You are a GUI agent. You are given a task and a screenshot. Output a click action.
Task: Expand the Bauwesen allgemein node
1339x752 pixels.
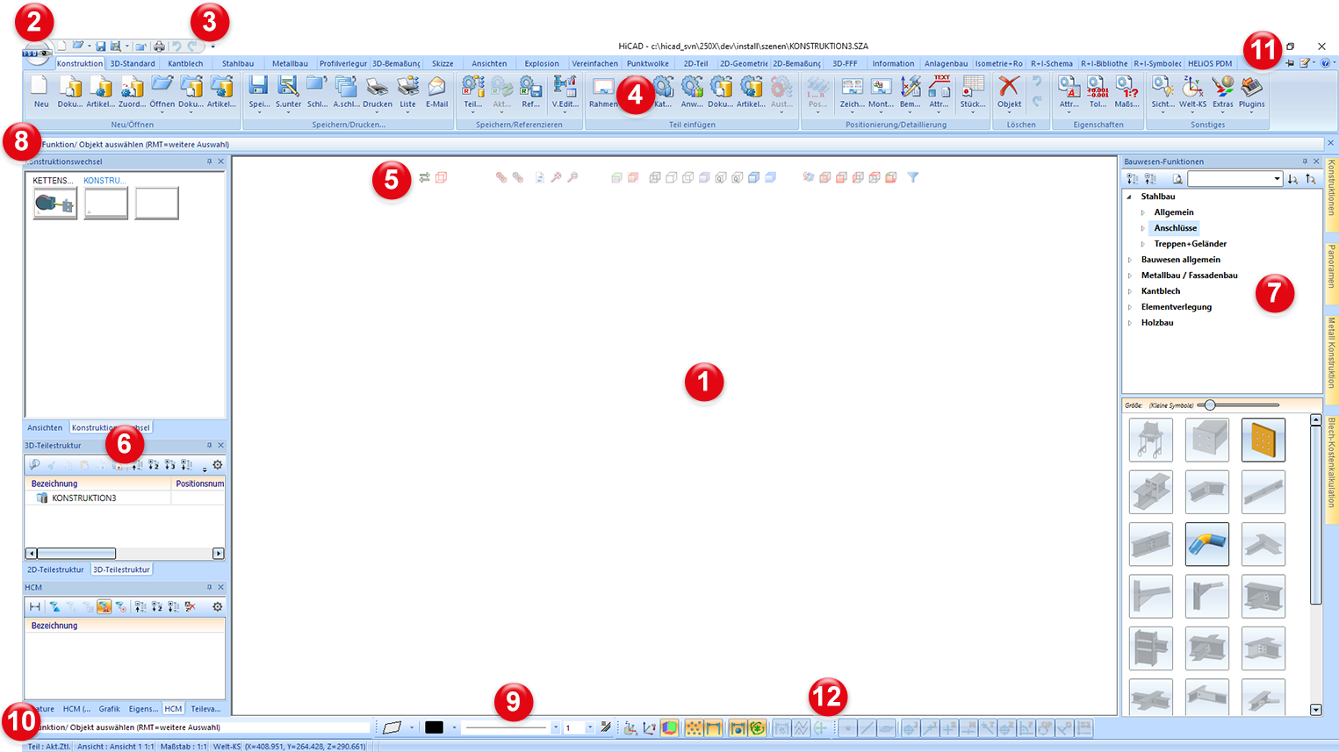(x=1130, y=260)
